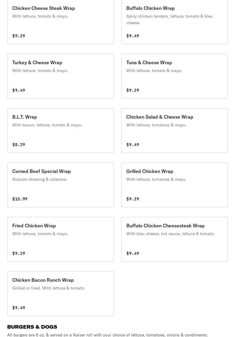Click the $10.99 Corned Beef price
The image size is (235, 337).
[20, 199]
